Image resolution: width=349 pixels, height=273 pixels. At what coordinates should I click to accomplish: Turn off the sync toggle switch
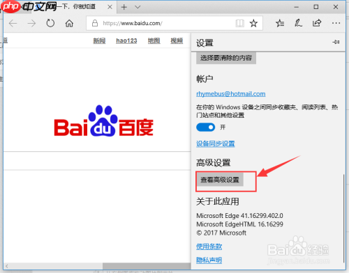coord(206,127)
